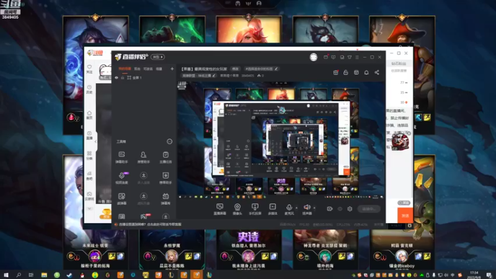This screenshot has width=496, height=279.
Task: Toggle eye visibility of 全屏 1 source
Action: tap(117, 77)
